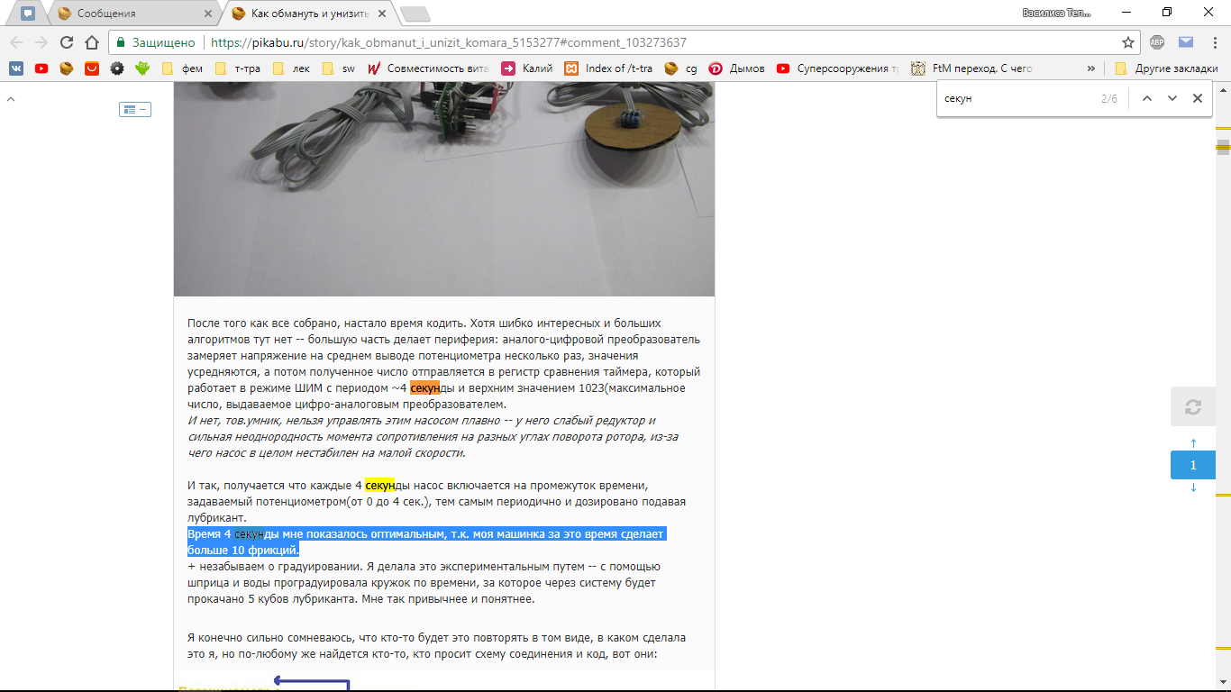Click the find-in-page field containing секун

pyautogui.click(x=1018, y=98)
